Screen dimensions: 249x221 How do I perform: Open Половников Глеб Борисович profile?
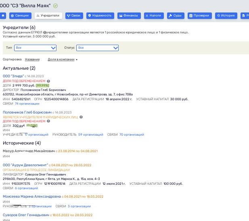pyautogui.click(x=27, y=112)
